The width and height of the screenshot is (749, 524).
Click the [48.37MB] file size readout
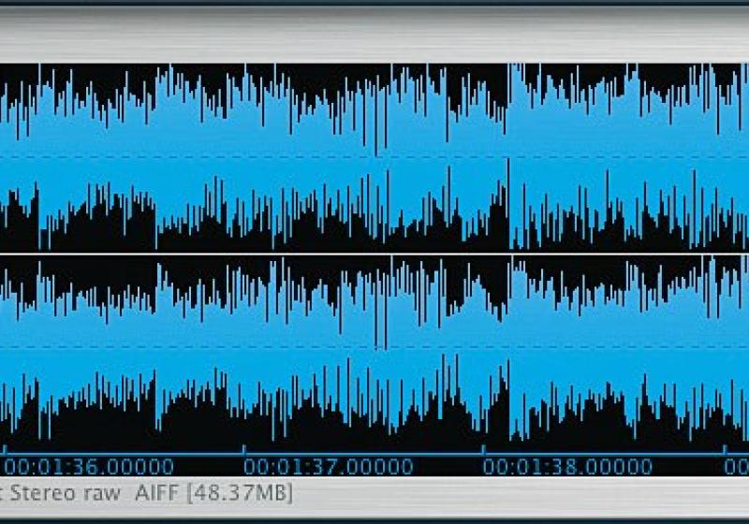point(240,492)
